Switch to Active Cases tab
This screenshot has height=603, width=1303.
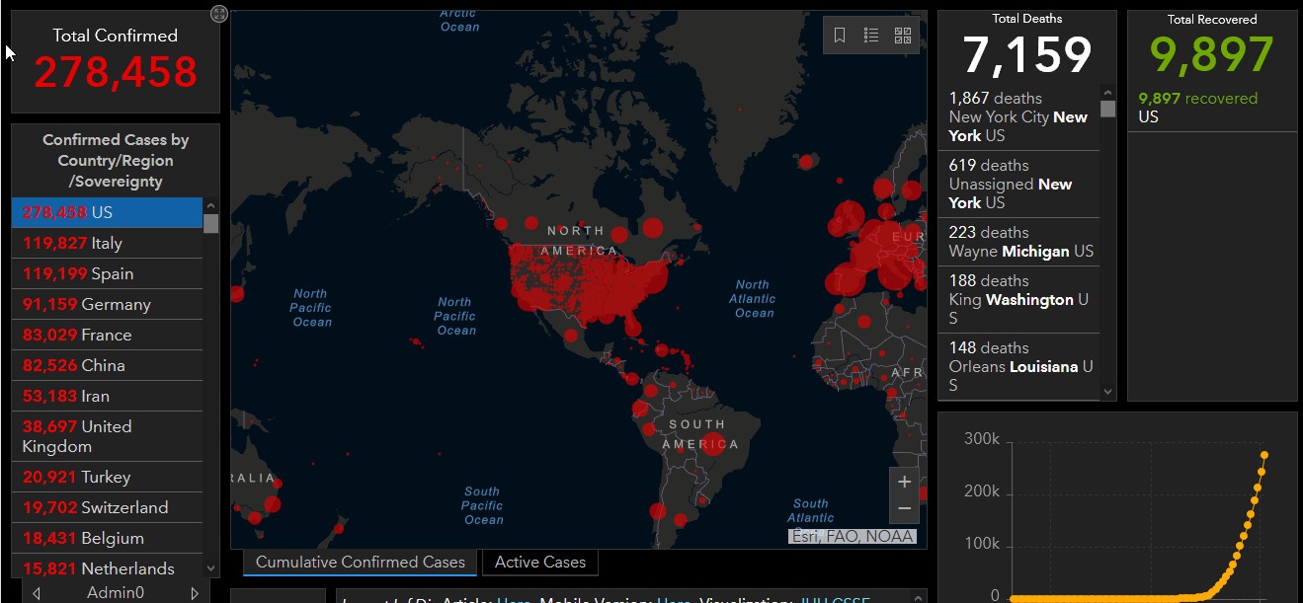tap(540, 563)
